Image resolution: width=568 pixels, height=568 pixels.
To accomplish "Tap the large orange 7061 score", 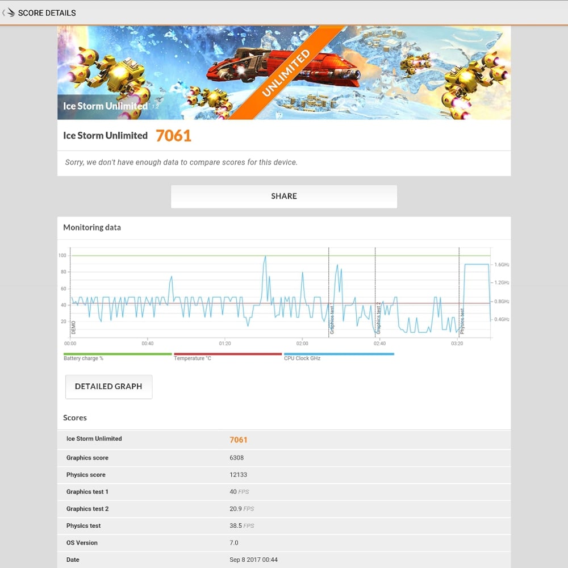I will (x=173, y=135).
